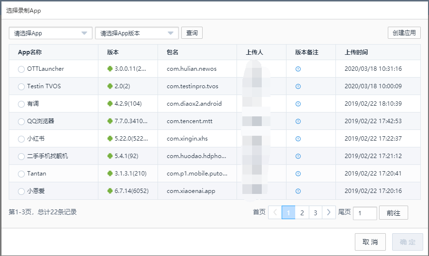Viewport: 429px width, 256px height.
Task: Open version note icon for QQ浏览器
Action: (x=298, y=121)
